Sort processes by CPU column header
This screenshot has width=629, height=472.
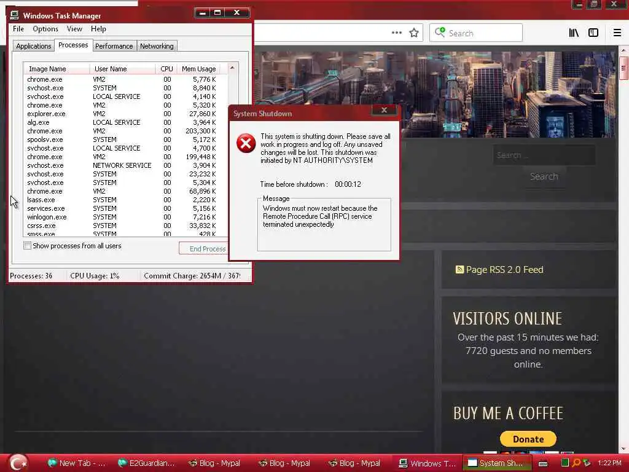tap(166, 69)
